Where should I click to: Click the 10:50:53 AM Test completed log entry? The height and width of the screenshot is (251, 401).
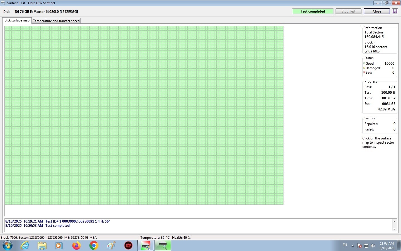coord(37,226)
